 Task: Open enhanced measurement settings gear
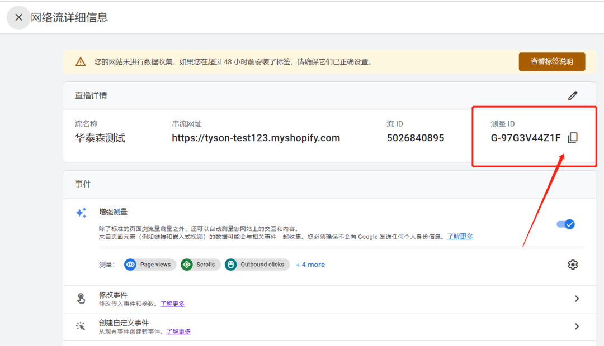[x=573, y=265]
